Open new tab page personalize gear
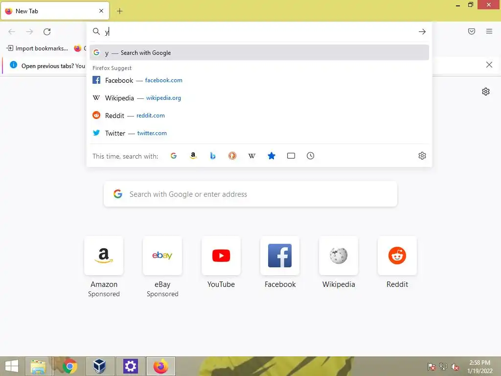This screenshot has width=501, height=376. click(486, 92)
